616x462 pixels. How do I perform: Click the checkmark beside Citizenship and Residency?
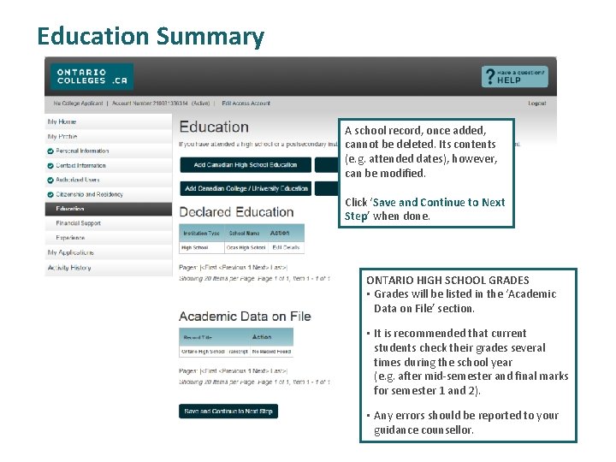(50, 195)
